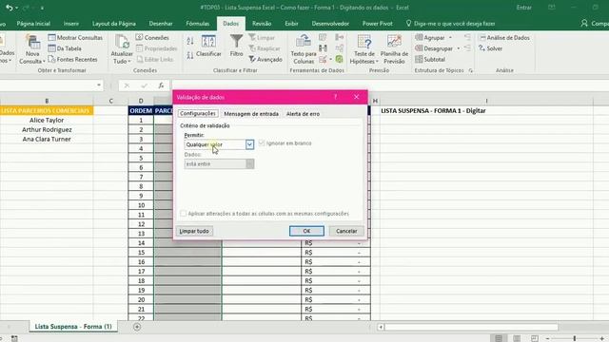Image resolution: width=609 pixels, height=342 pixels.
Task: Select cell with Alice Taylor
Action: pyautogui.click(x=47, y=121)
